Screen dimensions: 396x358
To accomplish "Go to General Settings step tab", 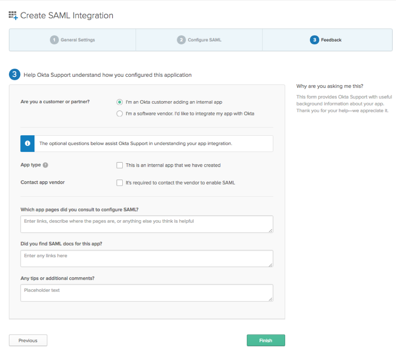I will pyautogui.click(x=72, y=40).
